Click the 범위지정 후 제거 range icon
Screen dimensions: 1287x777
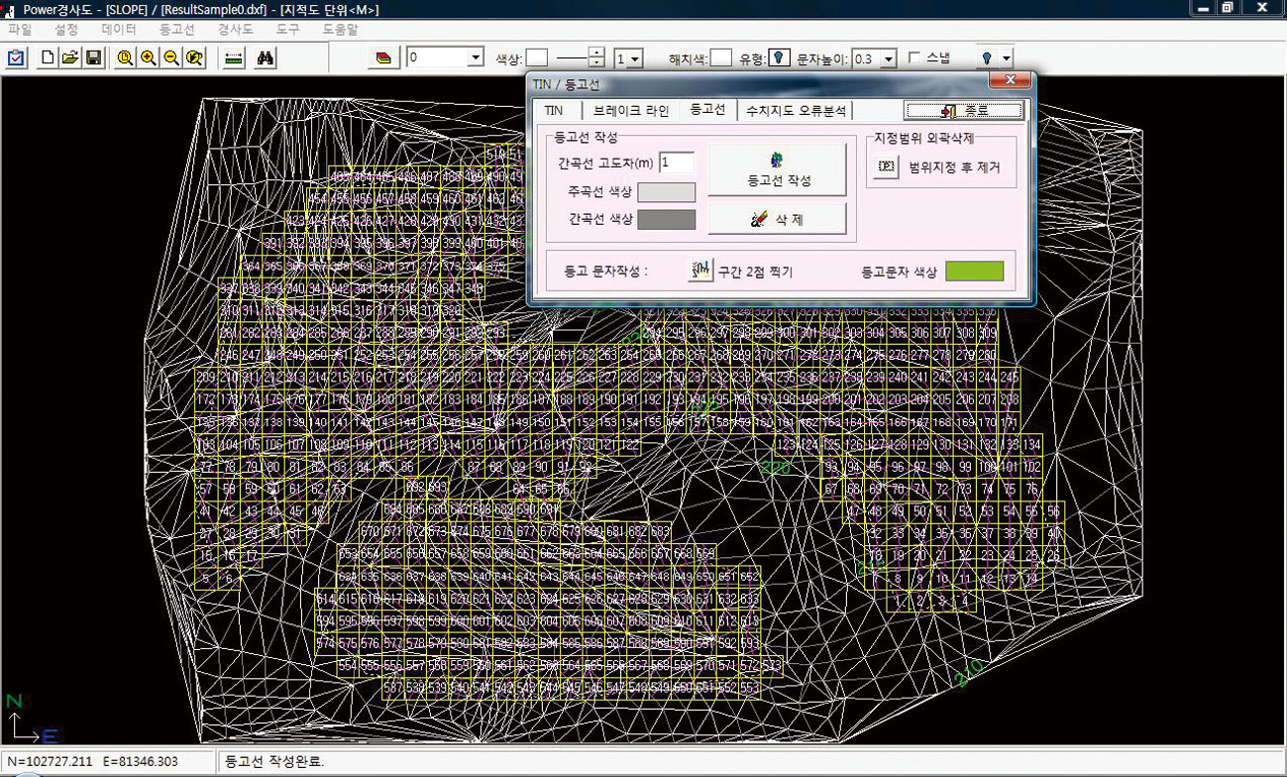(x=888, y=167)
